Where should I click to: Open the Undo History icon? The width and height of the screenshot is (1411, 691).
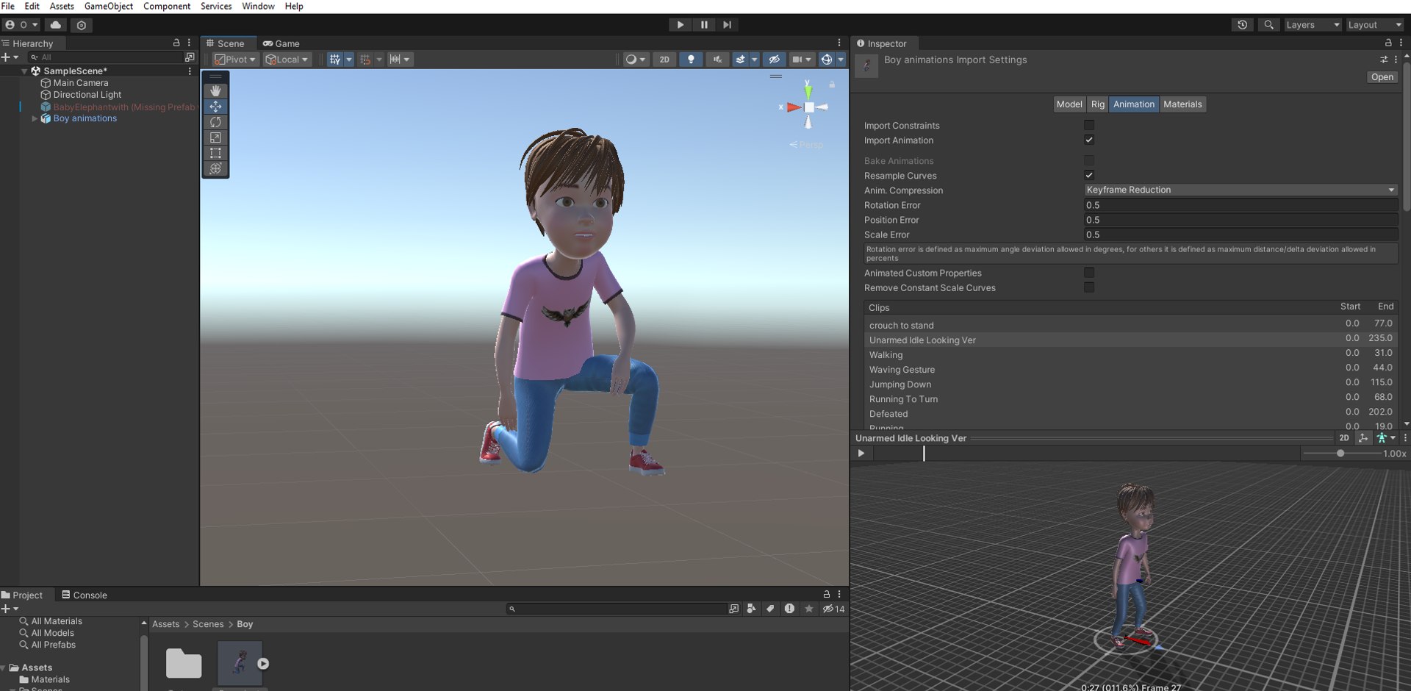pyautogui.click(x=1242, y=25)
